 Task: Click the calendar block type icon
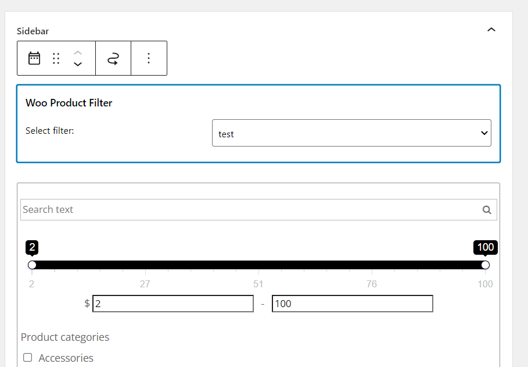34,58
